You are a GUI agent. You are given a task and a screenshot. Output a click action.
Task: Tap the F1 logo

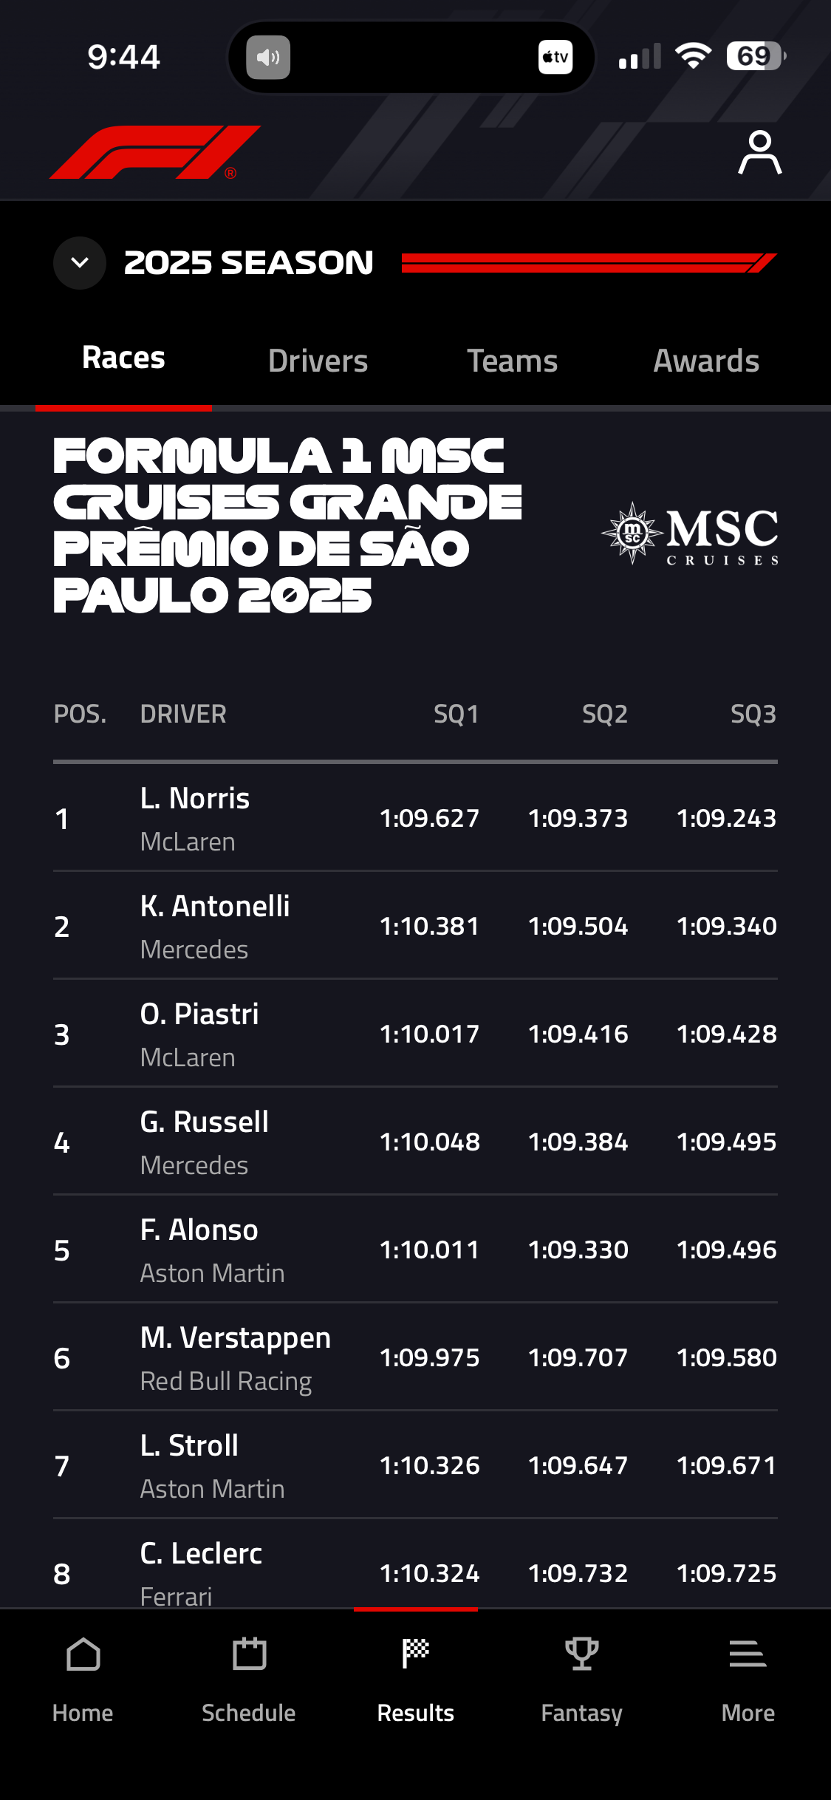[x=155, y=152]
